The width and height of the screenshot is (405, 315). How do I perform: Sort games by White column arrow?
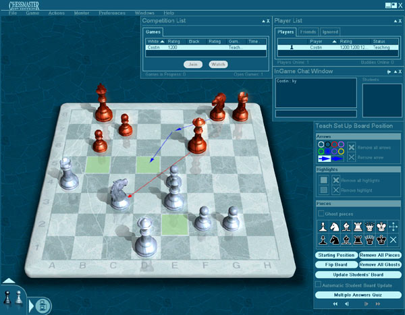click(x=162, y=41)
